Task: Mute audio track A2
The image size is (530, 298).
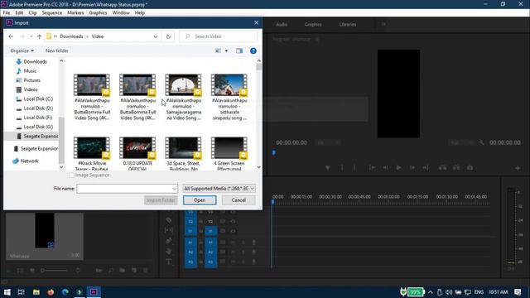Action: (233, 252)
